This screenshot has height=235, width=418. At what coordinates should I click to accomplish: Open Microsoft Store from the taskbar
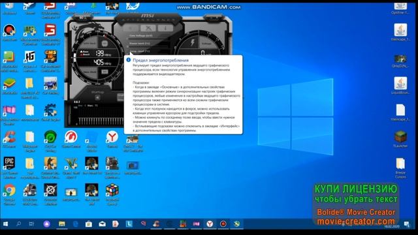(89, 224)
